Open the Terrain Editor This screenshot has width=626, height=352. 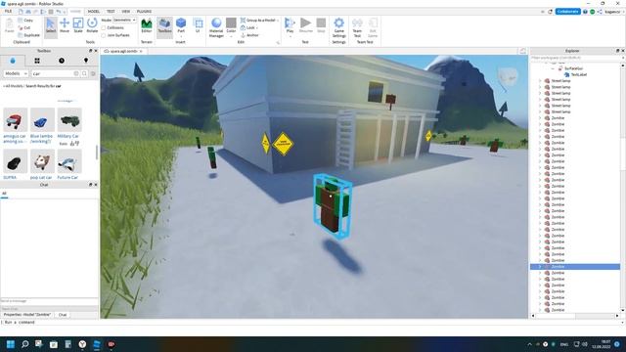click(147, 26)
